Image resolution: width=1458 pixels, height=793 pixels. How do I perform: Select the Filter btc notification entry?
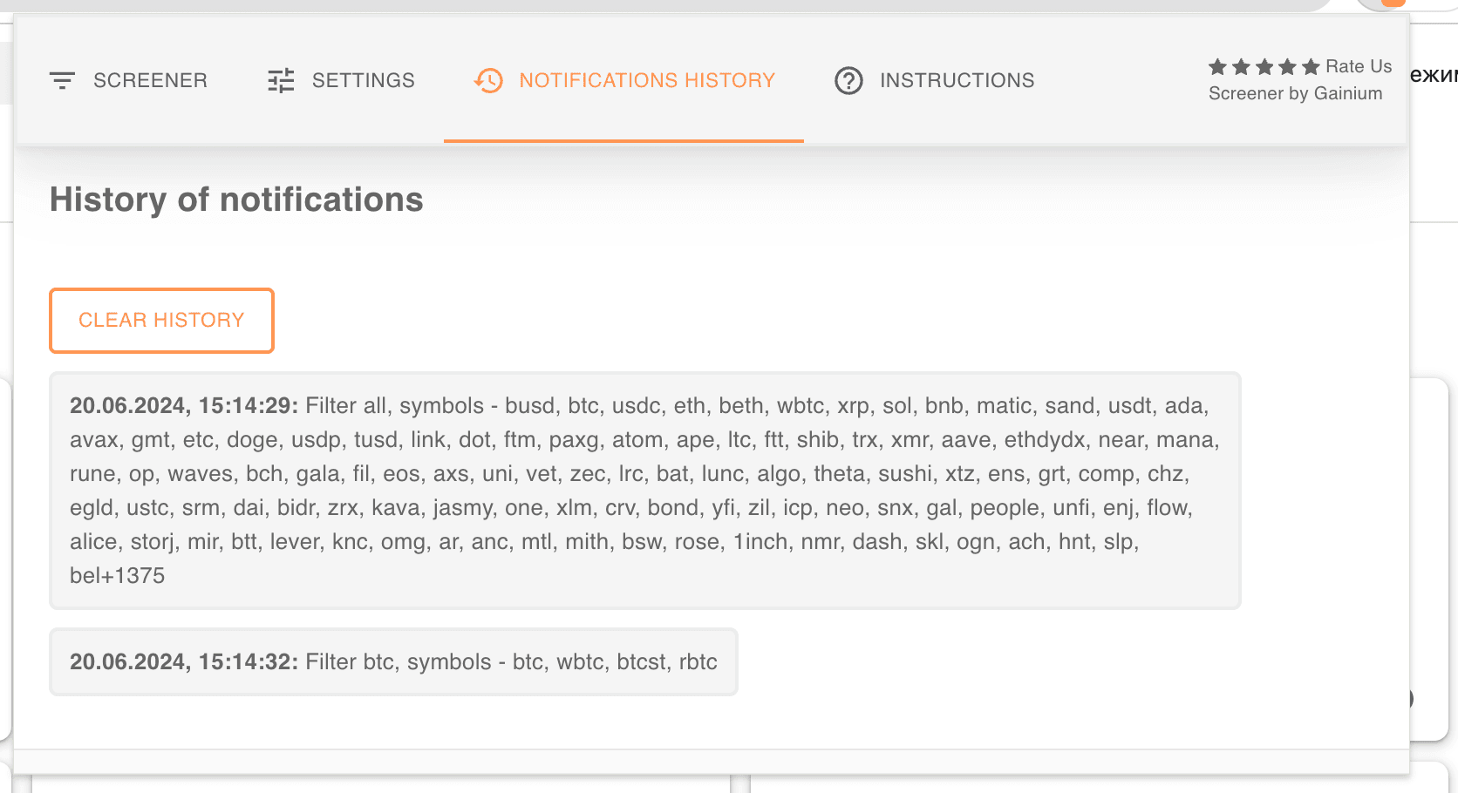tap(393, 662)
